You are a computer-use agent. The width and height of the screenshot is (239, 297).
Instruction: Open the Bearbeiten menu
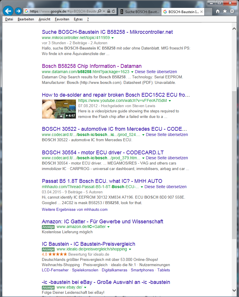pos(26,19)
